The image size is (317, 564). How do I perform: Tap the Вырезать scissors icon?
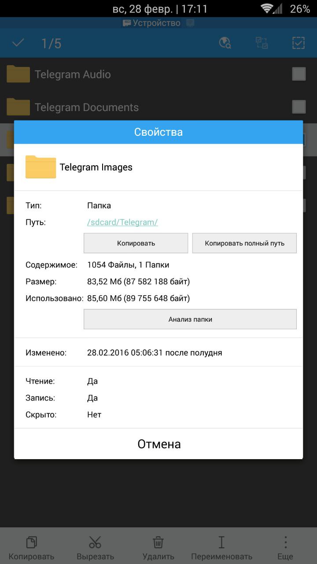point(95,542)
